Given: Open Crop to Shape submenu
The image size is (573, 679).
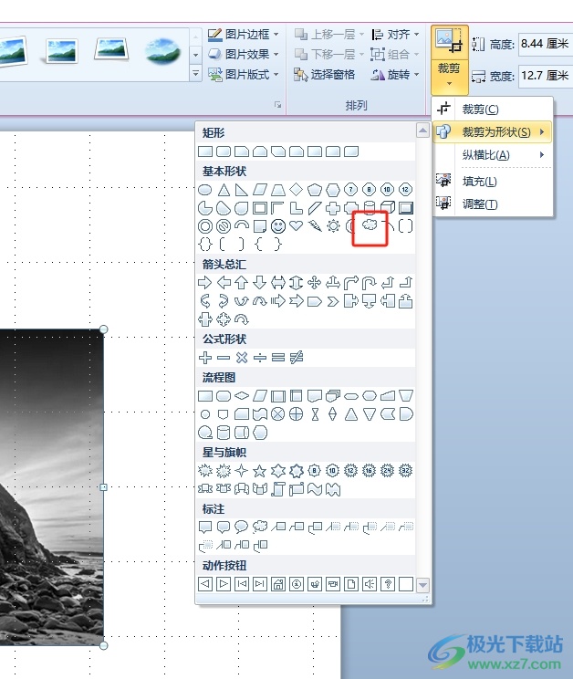Looking at the screenshot, I should [493, 131].
